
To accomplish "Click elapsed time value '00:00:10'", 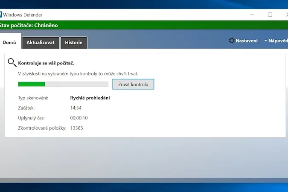I will tap(79, 118).
